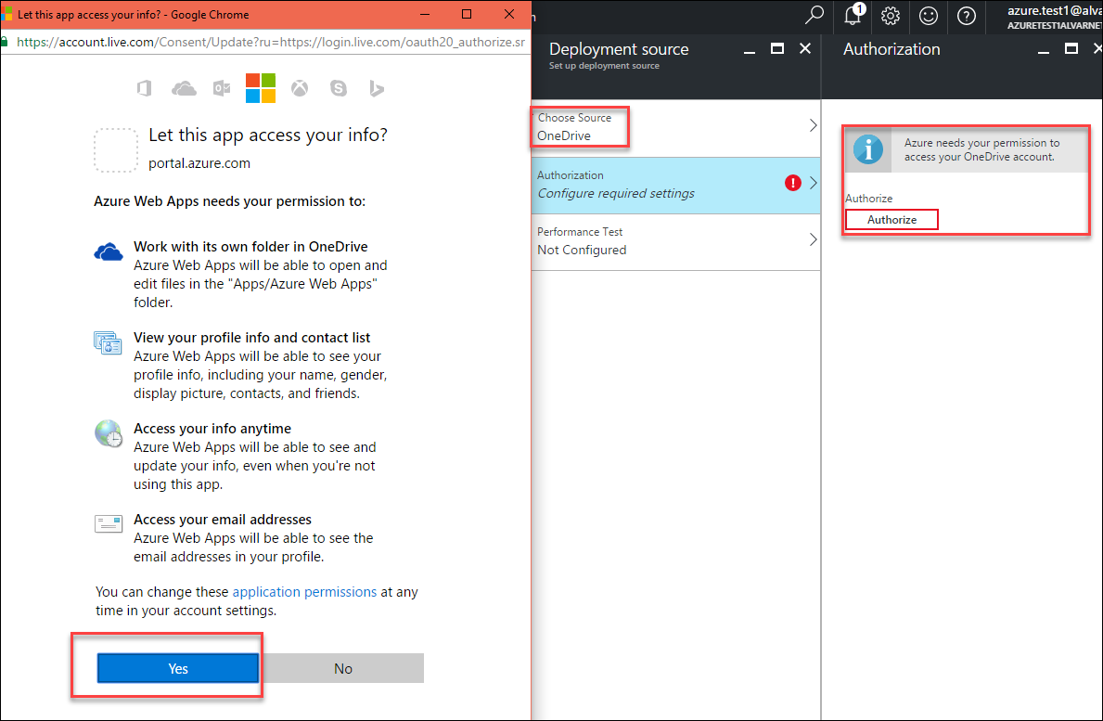Image resolution: width=1103 pixels, height=721 pixels.
Task: Open help question mark icon
Action: pos(967,16)
